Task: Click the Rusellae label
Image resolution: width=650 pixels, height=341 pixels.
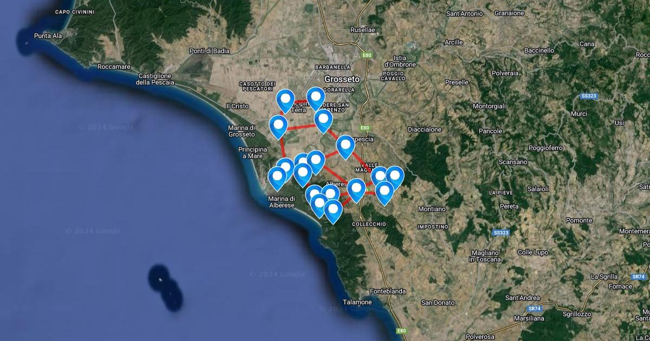Action: (363, 30)
